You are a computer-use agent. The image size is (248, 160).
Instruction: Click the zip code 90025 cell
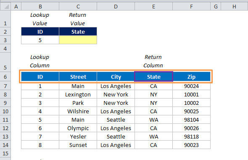pos(191,111)
